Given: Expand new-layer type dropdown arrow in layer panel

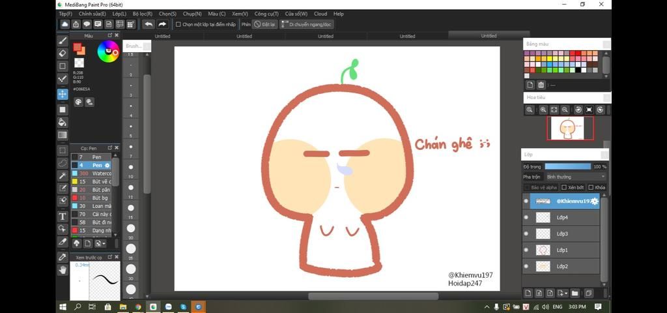Looking at the screenshot, I should coord(566,293).
